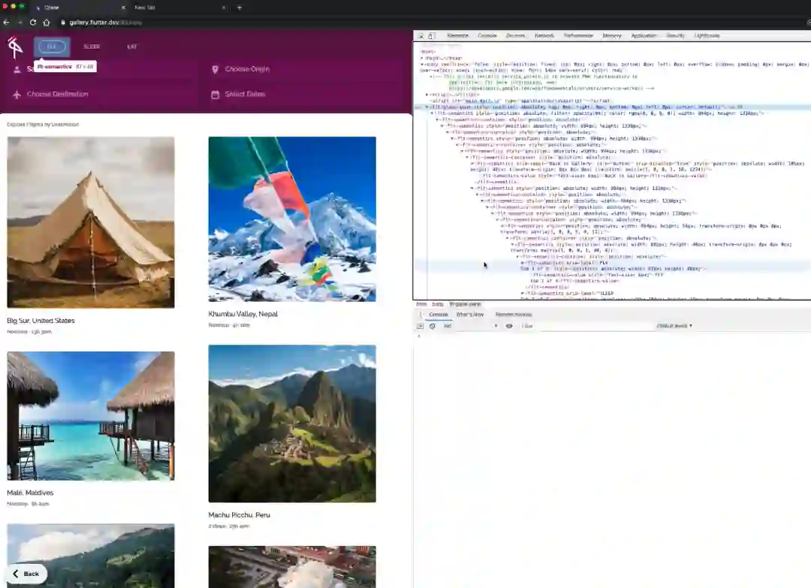Image resolution: width=811 pixels, height=588 pixels.
Task: Collapse the FLY aria-label flt-semantics node
Action: click(523, 263)
